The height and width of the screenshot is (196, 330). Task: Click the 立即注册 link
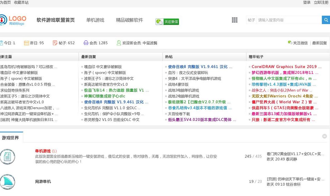(x=321, y=2)
